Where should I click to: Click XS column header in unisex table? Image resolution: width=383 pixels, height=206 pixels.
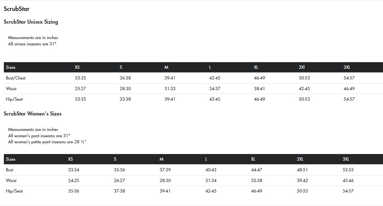coord(77,67)
